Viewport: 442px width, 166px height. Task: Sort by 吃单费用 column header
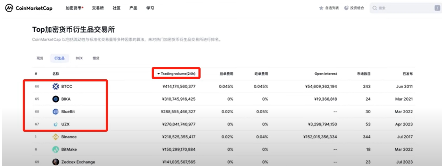[x=261, y=74]
